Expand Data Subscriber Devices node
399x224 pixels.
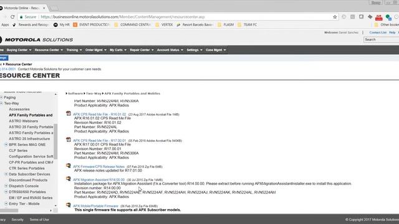point(6,174)
